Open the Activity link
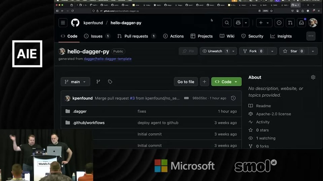The height and width of the screenshot is (181, 323). (263, 122)
